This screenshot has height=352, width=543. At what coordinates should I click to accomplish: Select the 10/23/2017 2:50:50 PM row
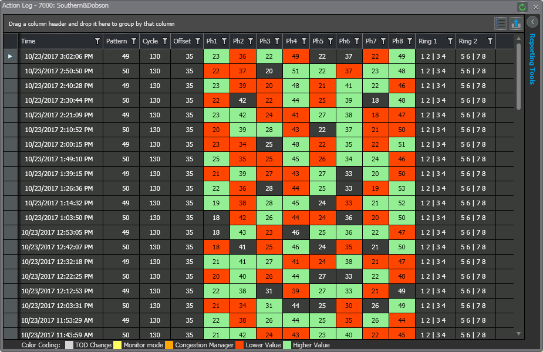point(59,71)
